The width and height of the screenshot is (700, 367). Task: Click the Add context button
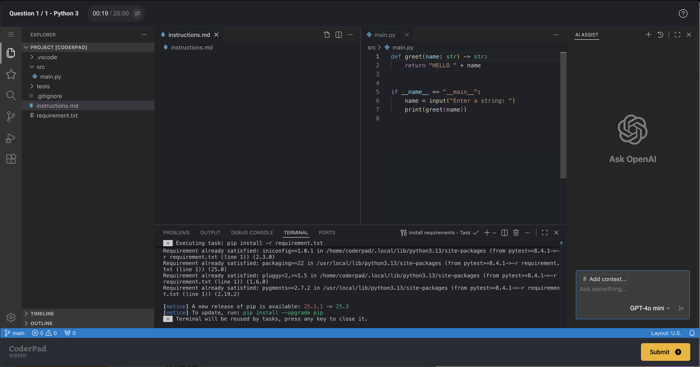604,279
